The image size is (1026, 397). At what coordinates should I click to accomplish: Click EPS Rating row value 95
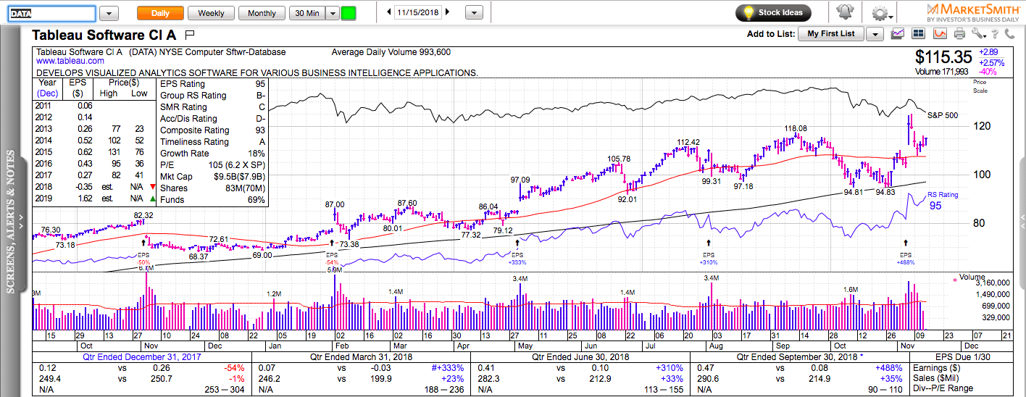click(x=260, y=84)
